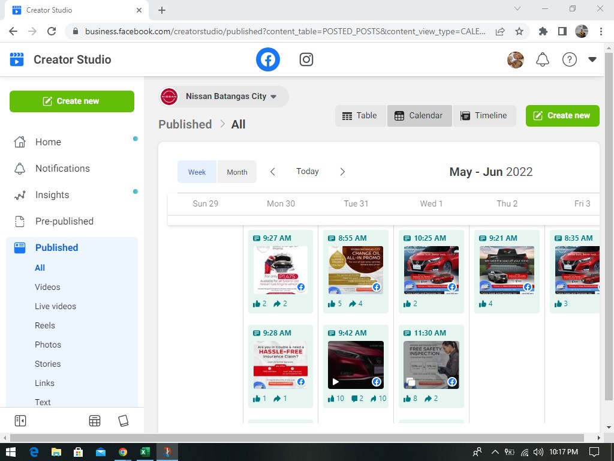The height and width of the screenshot is (461, 614).
Task: Open Text under Published
Action: pos(43,402)
